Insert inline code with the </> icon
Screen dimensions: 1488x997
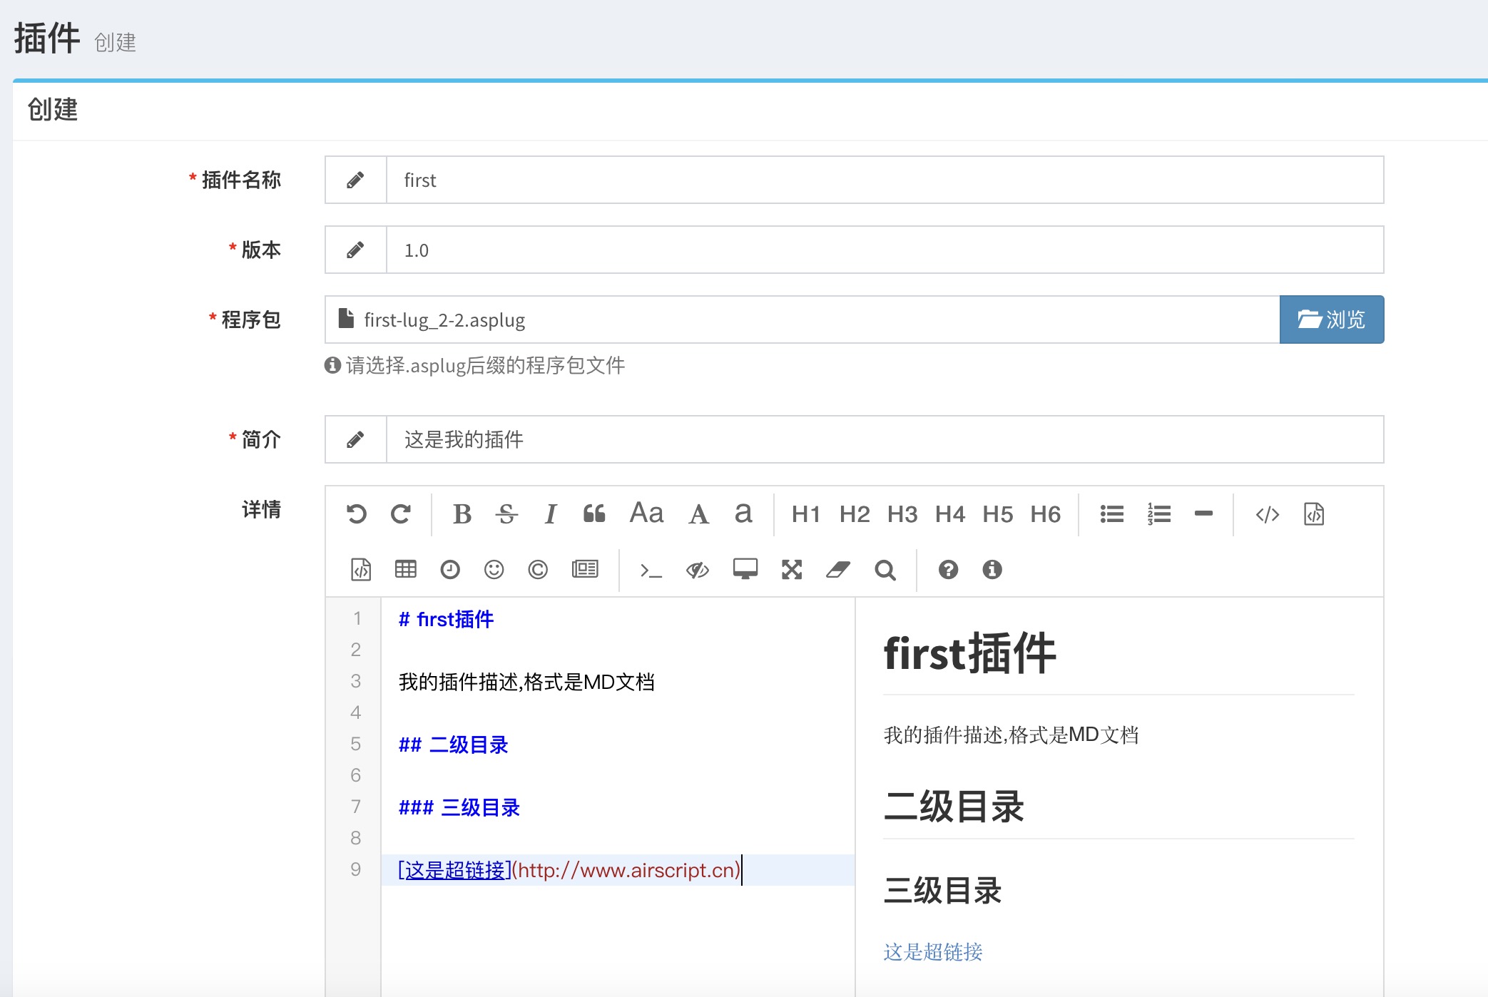1268,514
